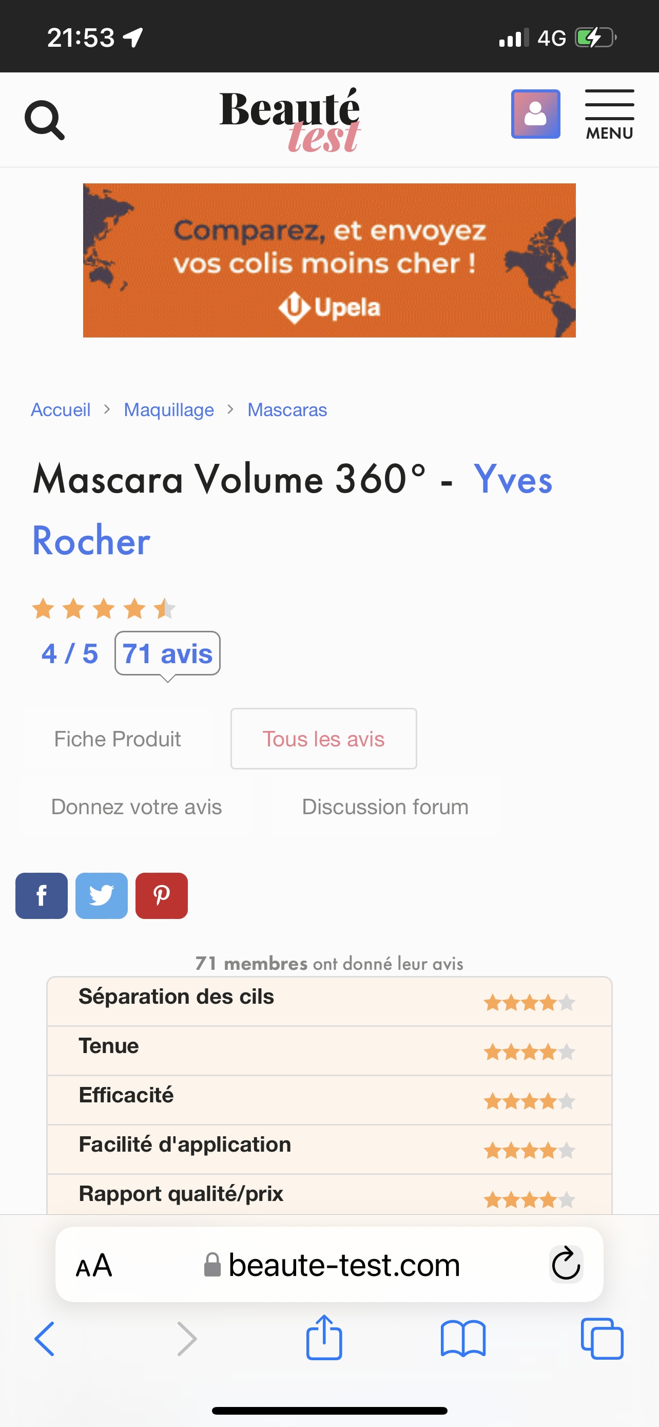Reload the page in Safari
The height and width of the screenshot is (1427, 659).
(x=566, y=1264)
